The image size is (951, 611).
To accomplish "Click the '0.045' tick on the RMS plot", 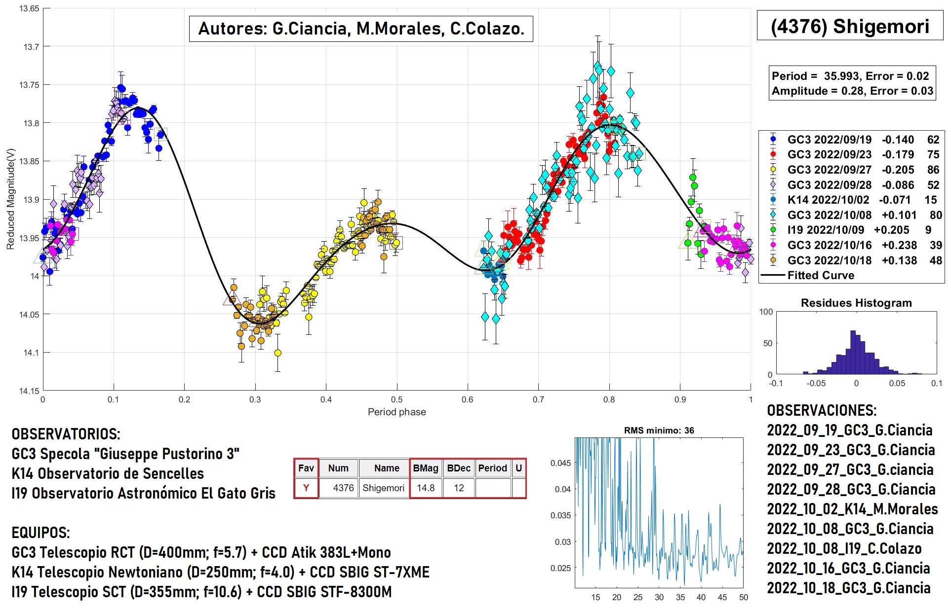I will click(560, 463).
